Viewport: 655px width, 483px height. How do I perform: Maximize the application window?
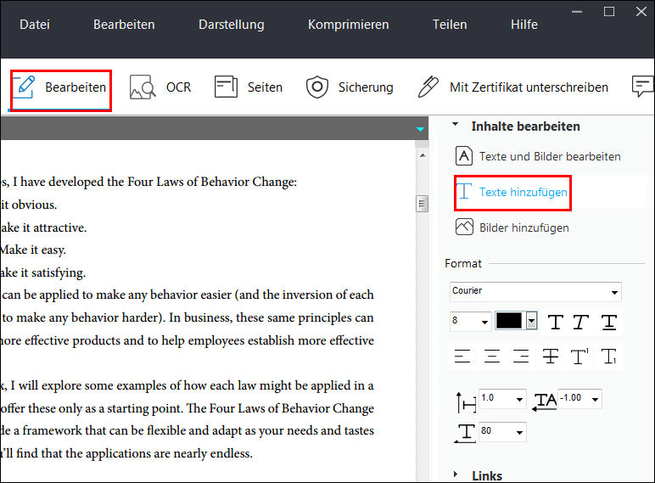609,12
